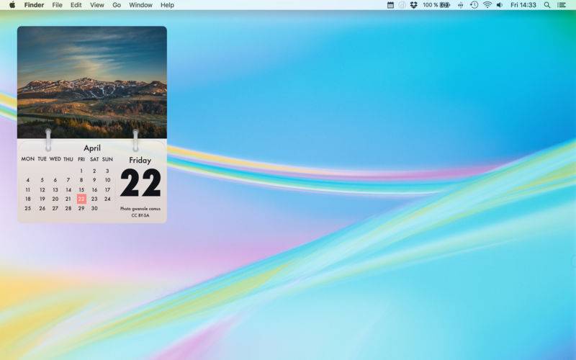The width and height of the screenshot is (576, 360).
Task: Select April 10 in the calendar
Action: [x=107, y=180]
